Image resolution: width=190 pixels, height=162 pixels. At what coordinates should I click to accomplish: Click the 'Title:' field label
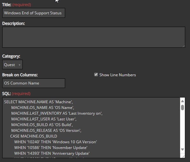coord(7,5)
